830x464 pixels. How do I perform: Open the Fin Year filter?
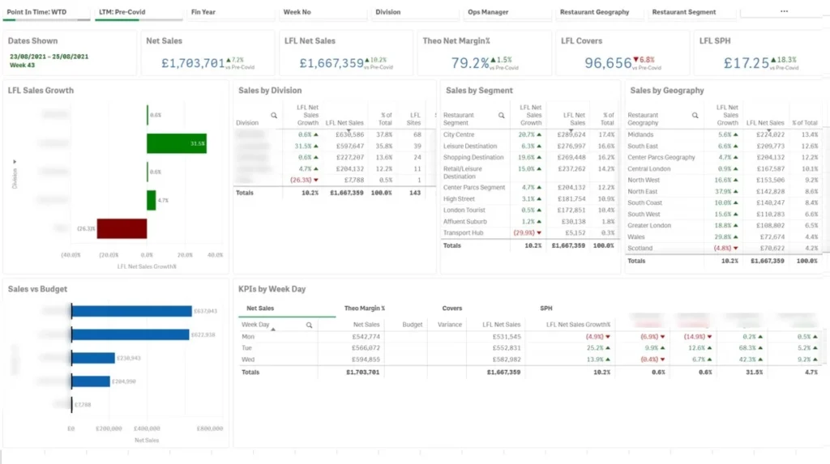(231, 11)
